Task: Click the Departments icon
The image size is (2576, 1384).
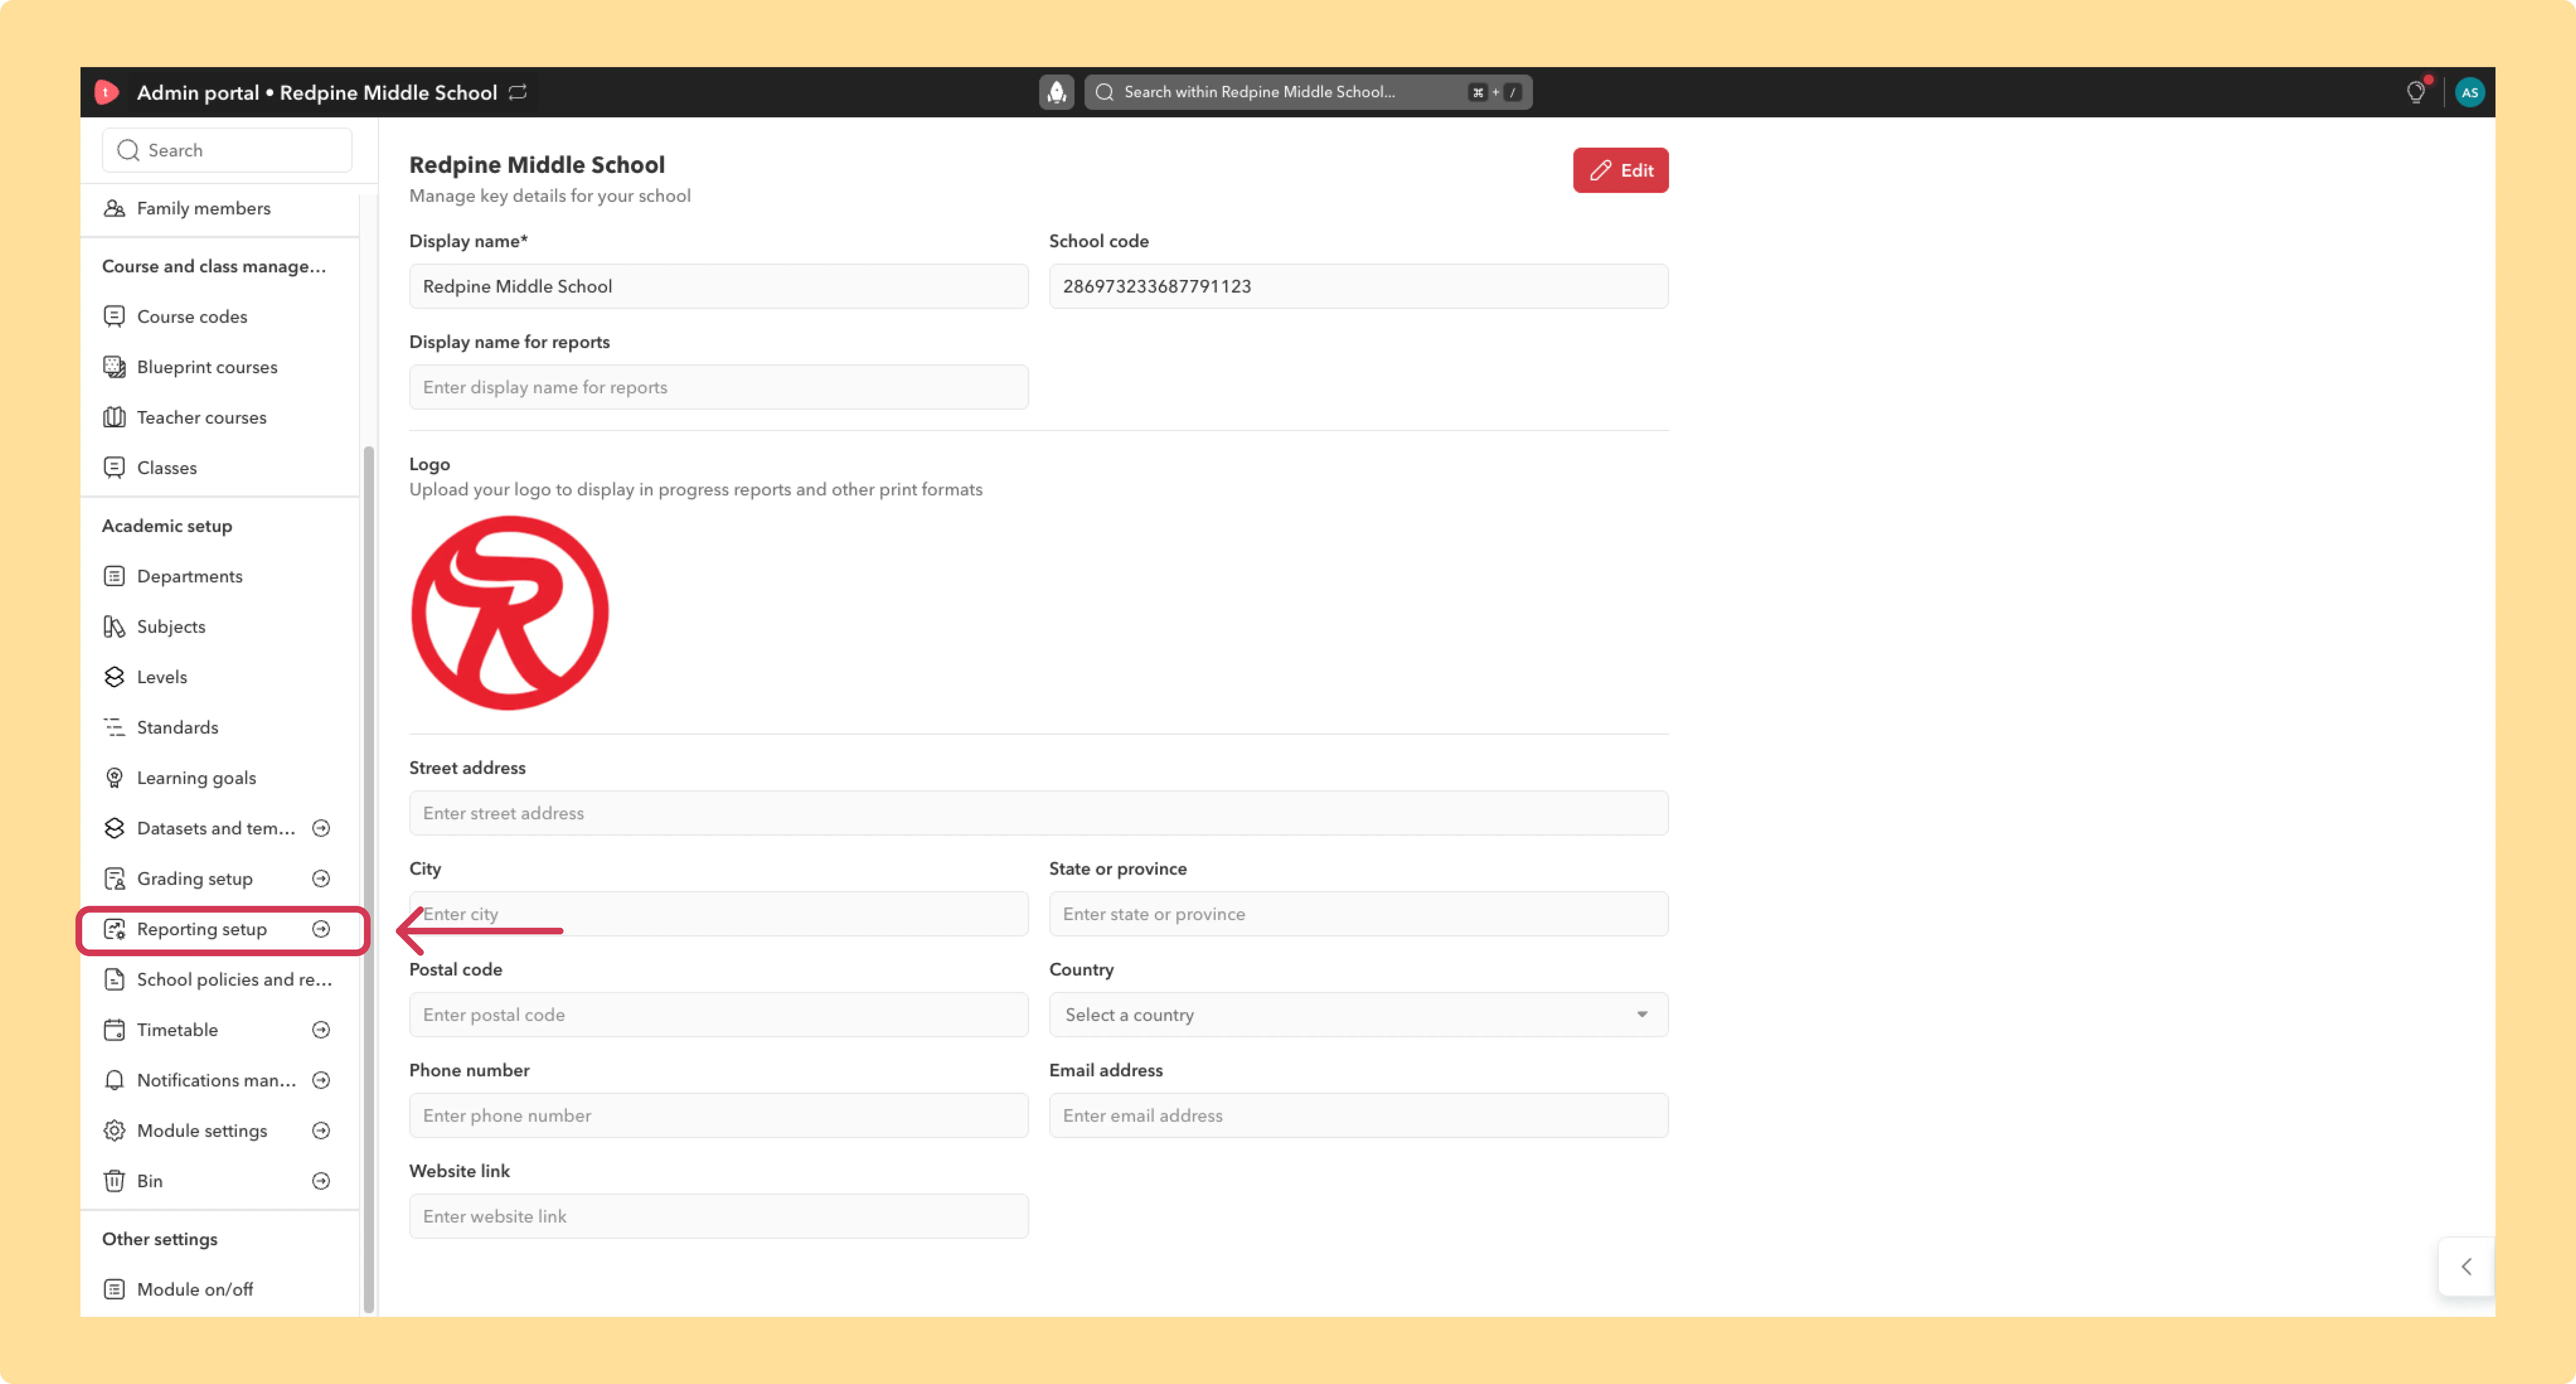Action: click(x=115, y=576)
